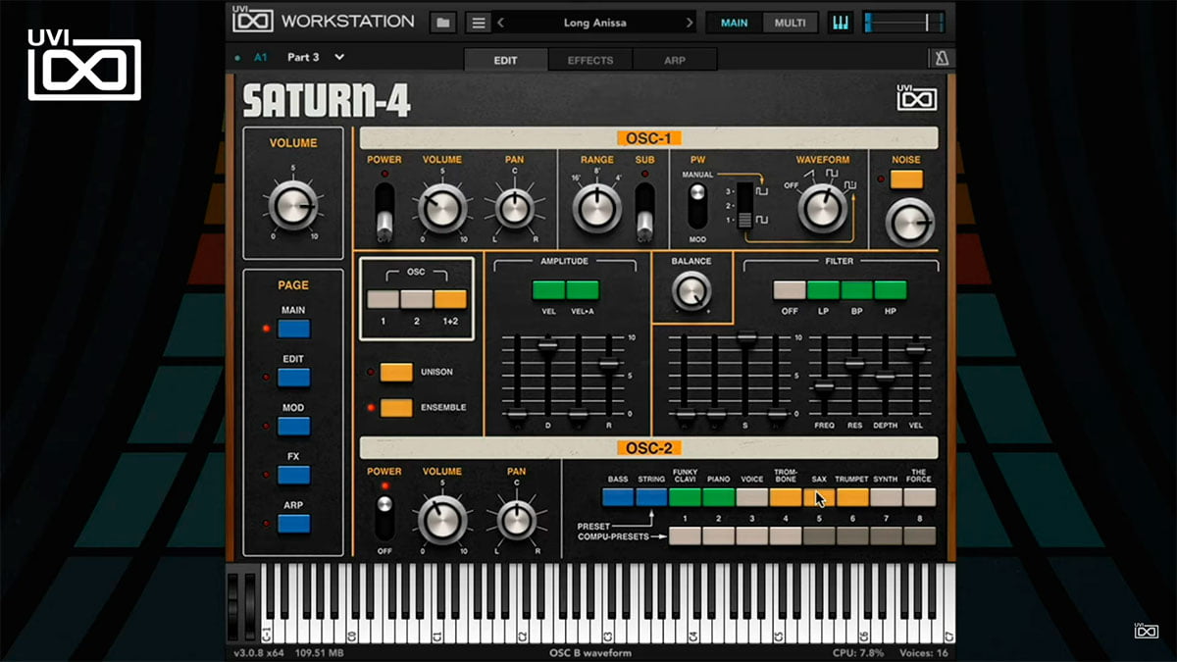Open the Part 3 dropdown chevron
This screenshot has height=662, width=1177.
pos(339,58)
